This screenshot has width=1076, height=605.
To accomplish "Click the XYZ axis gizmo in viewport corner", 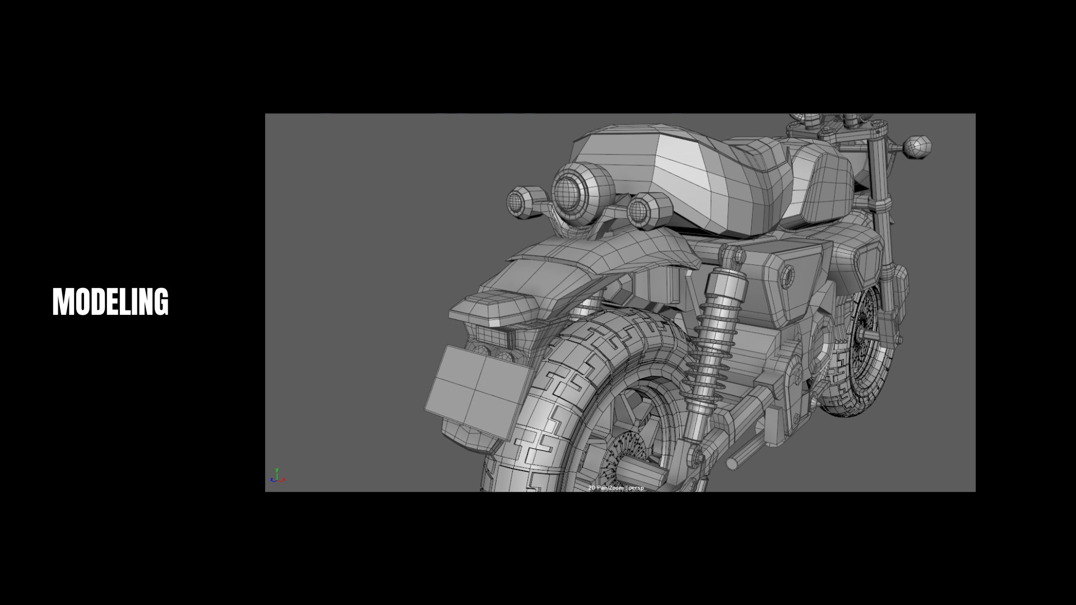I will pyautogui.click(x=277, y=476).
